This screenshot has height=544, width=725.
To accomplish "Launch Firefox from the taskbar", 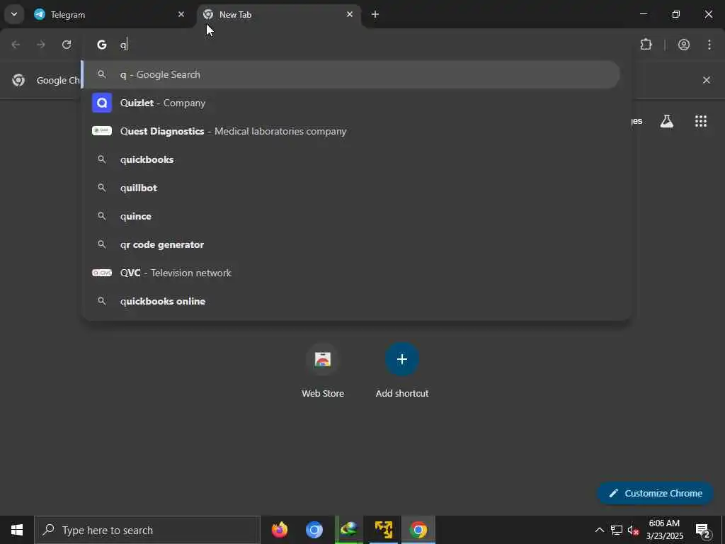I will [279, 530].
